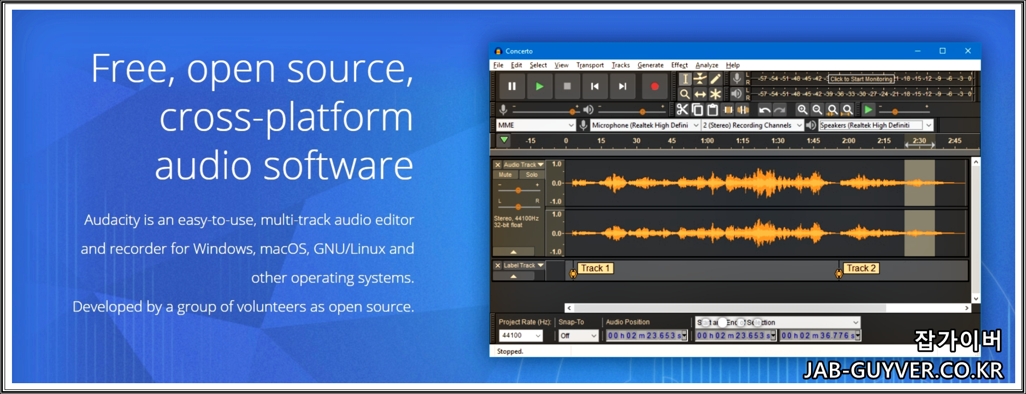The image size is (1026, 394).
Task: Toggle Mute on the Audio Track
Action: [x=505, y=175]
